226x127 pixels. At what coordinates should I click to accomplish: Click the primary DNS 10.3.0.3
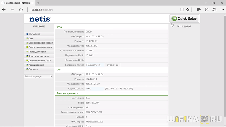tap(89, 55)
